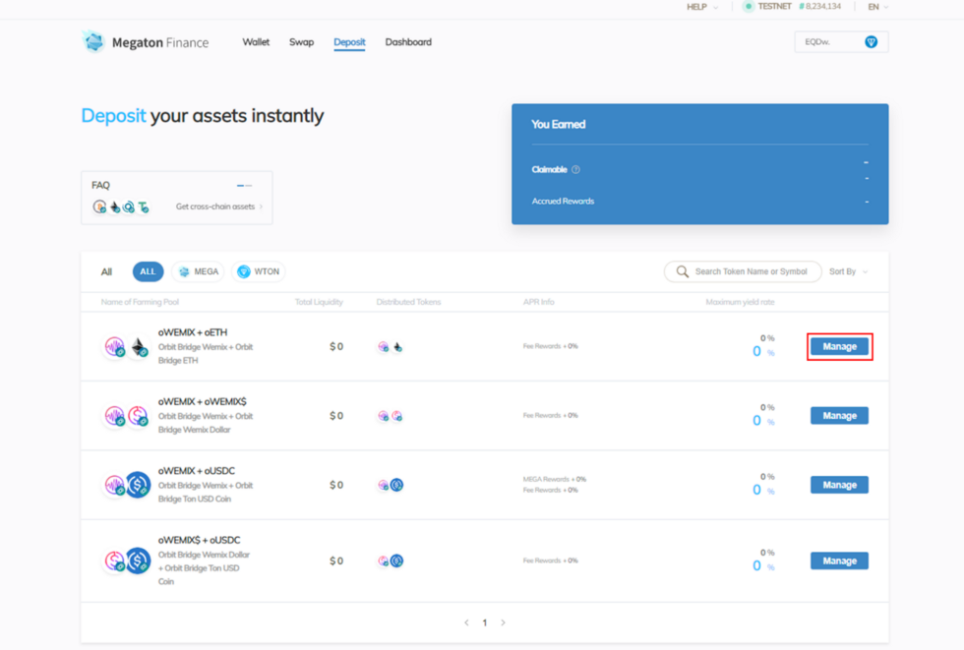The image size is (964, 650).
Task: Click Manage for oWEMIX + oWEMIX$ pool
Action: coord(839,416)
